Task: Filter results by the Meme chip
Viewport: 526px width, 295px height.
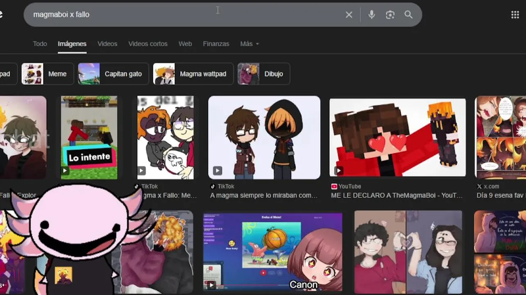Action: coord(48,74)
